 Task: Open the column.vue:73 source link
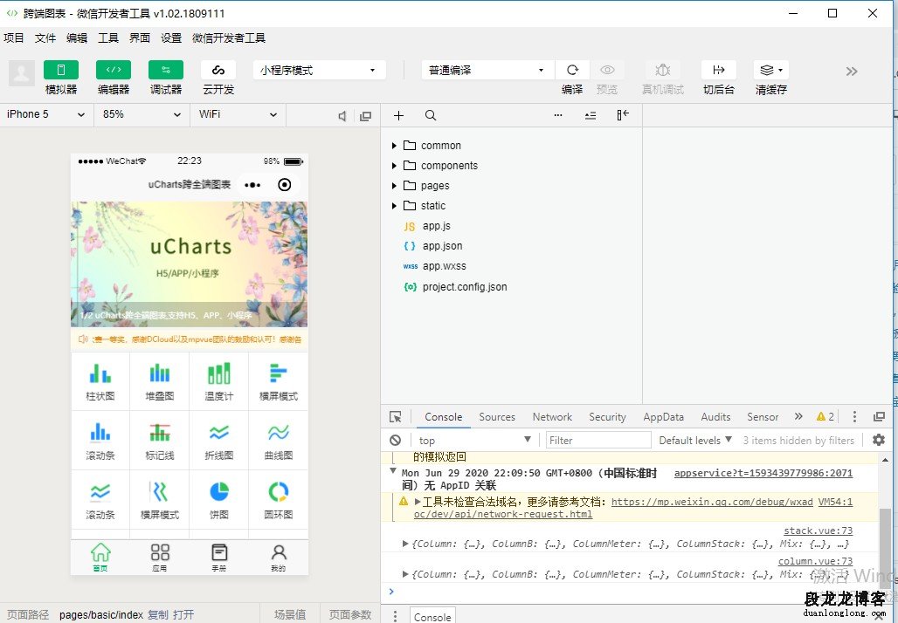click(815, 561)
